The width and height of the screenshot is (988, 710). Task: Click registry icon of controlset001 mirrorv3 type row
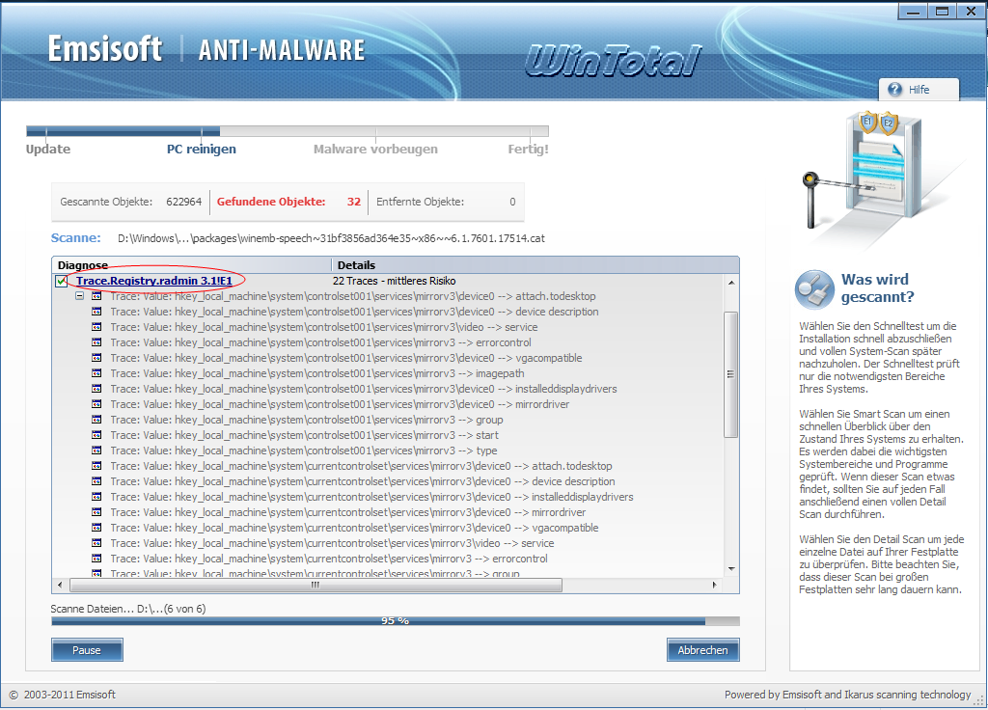(x=96, y=451)
